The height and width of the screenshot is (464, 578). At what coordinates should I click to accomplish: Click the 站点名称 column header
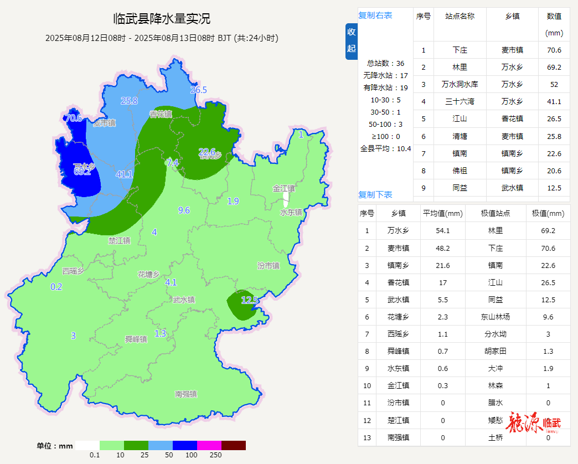(460, 16)
